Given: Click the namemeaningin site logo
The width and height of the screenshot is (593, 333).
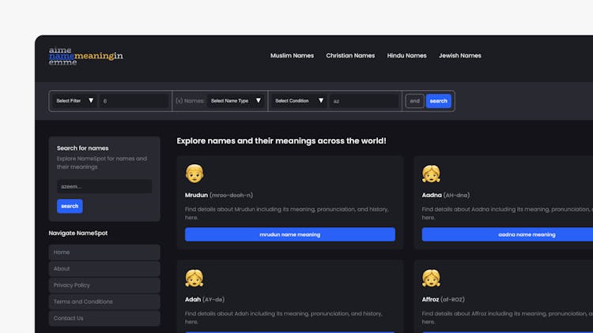Looking at the screenshot, I should click(85, 56).
